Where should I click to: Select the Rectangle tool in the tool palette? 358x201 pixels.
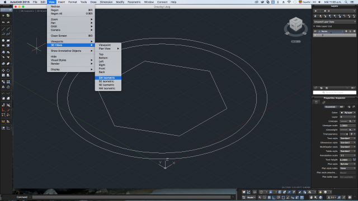[8, 41]
